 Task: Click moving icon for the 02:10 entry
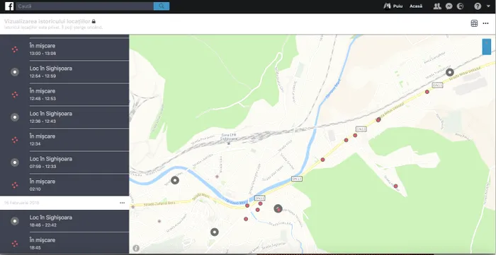pos(15,185)
